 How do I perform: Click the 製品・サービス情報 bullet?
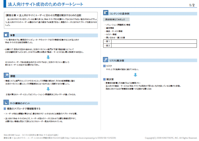click(x=114, y=31)
